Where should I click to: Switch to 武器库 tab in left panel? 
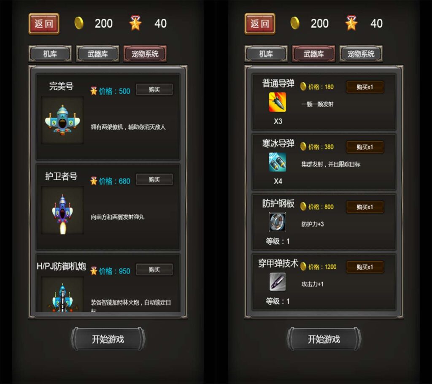point(98,54)
